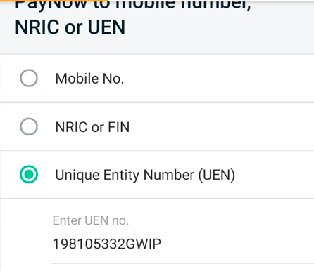Select the Mobile No. radio button
314x271 pixels.
tap(29, 78)
